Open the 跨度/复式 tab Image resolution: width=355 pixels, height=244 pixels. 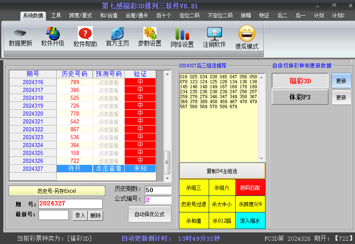point(80,16)
